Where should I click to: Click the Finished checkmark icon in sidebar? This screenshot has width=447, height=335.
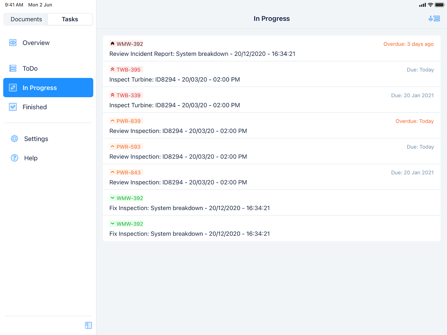pyautogui.click(x=13, y=107)
